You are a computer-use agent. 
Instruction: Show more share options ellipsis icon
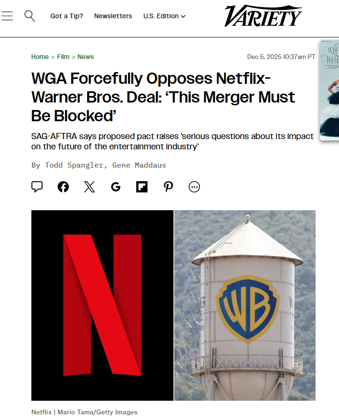194,187
